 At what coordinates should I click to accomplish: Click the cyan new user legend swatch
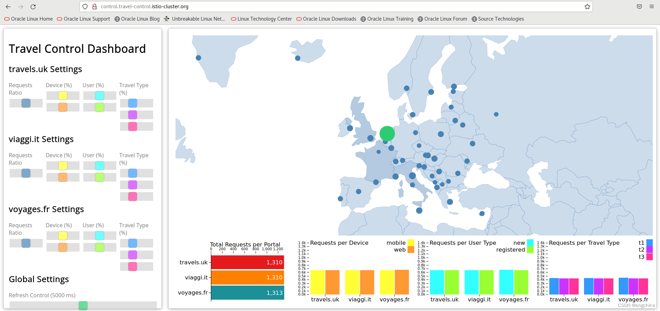click(530, 243)
